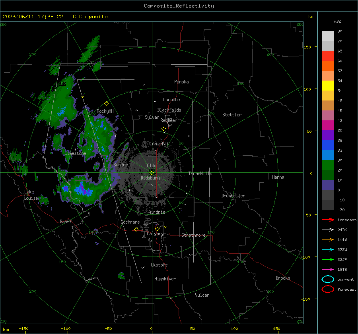Click the yellow diamond marker below RedDeer

click(x=163, y=129)
